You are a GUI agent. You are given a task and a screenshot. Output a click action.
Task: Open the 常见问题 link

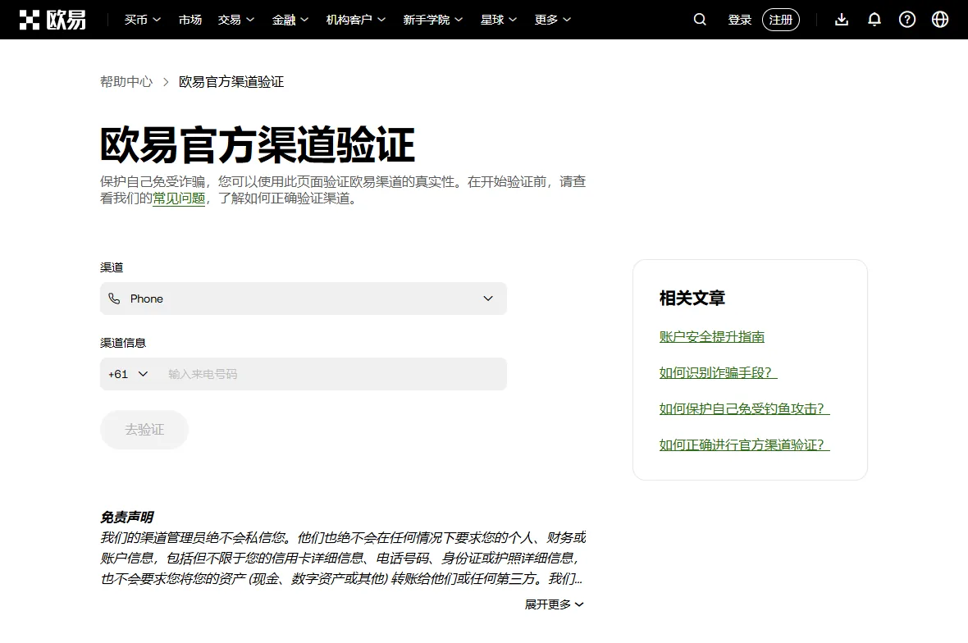tap(179, 198)
